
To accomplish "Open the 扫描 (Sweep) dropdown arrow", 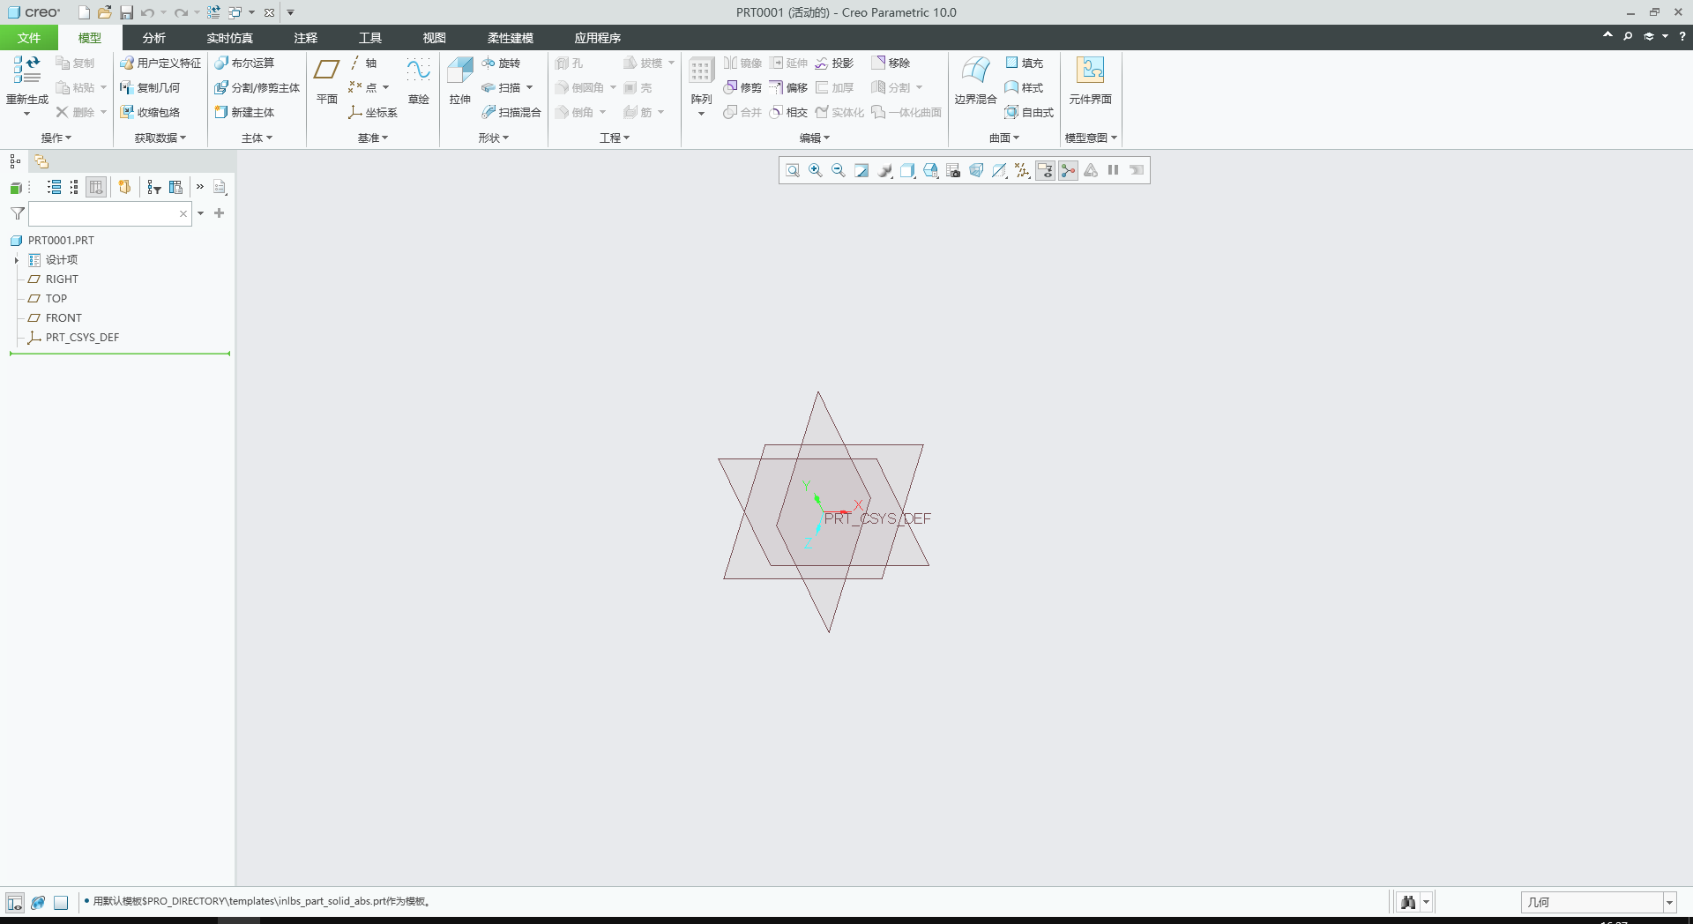I will click(x=528, y=87).
